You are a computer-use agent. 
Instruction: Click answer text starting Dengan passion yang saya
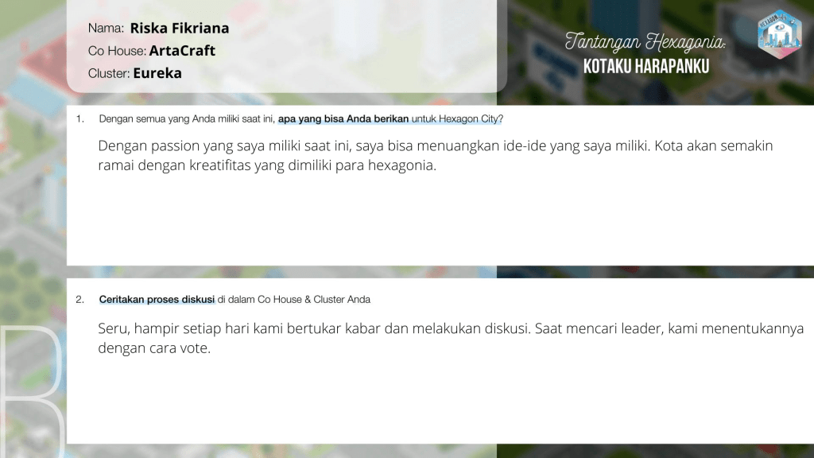tap(435, 155)
